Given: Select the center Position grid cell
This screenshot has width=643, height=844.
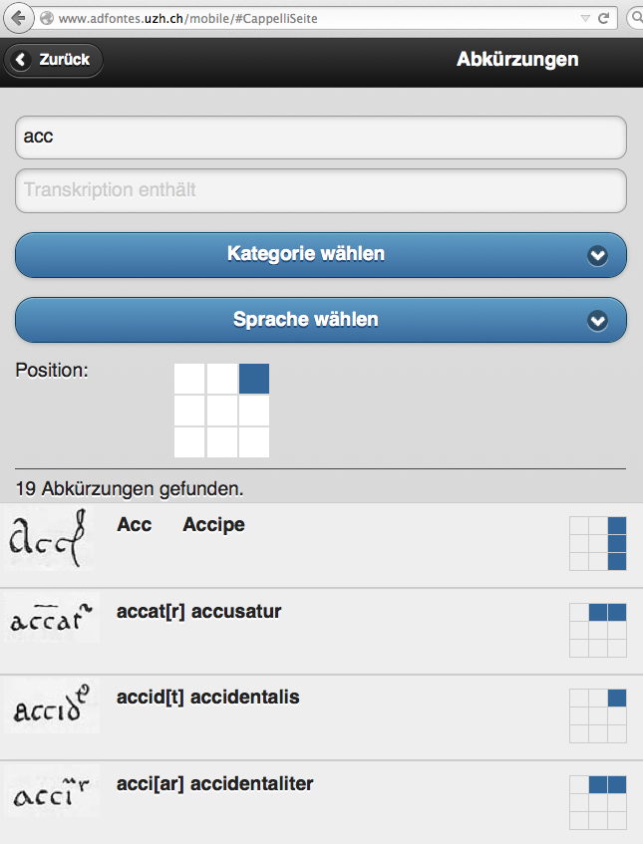Looking at the screenshot, I should [221, 411].
